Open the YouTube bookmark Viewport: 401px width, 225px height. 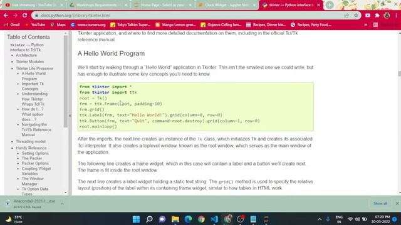[35, 25]
